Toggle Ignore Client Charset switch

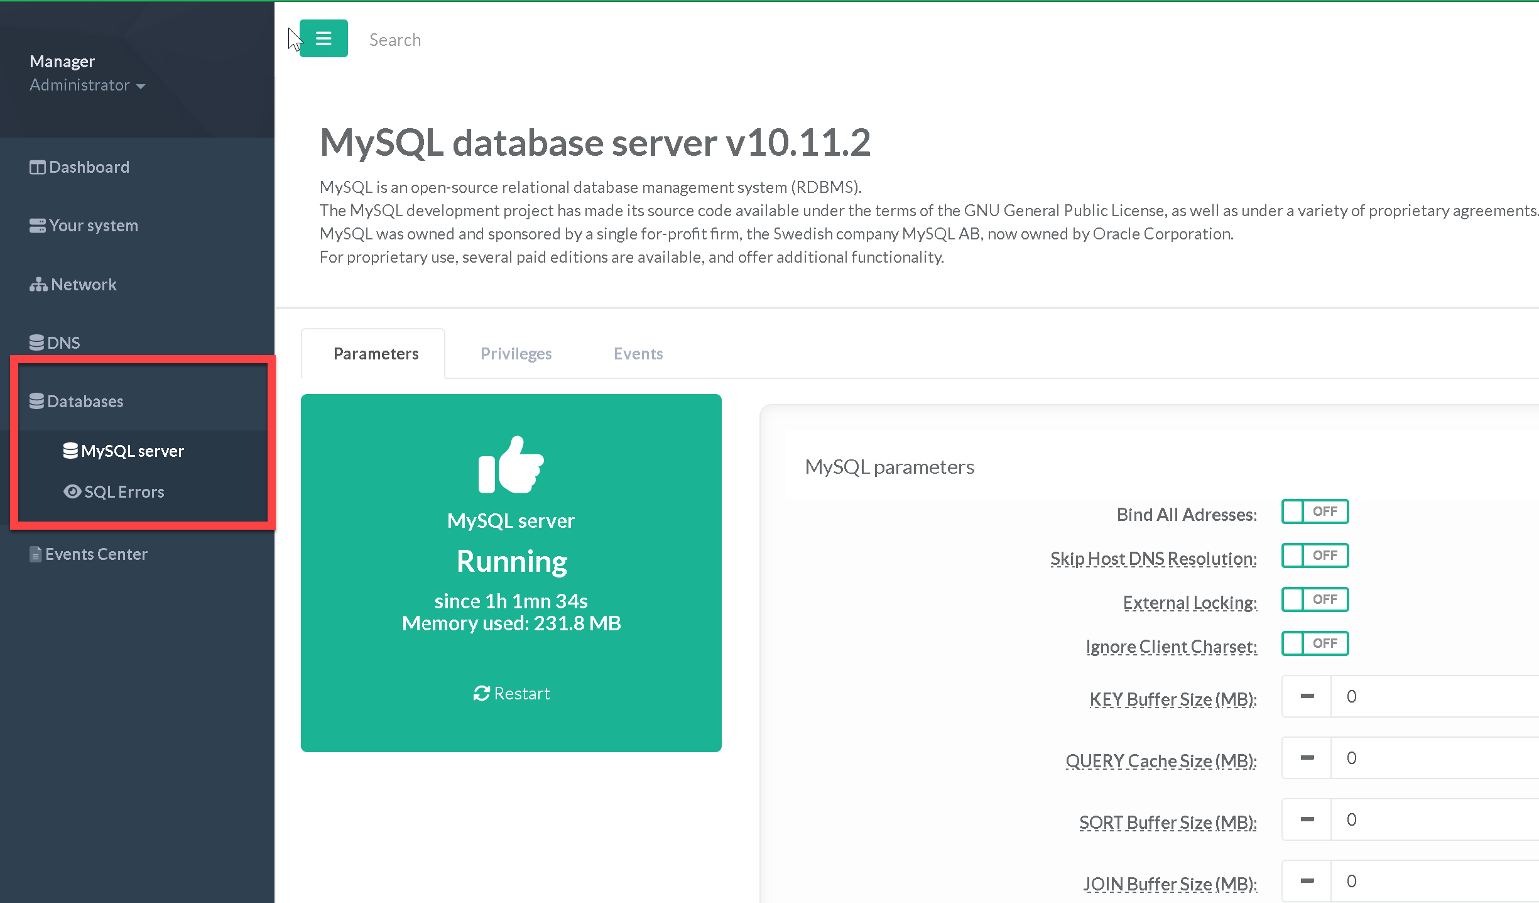pyautogui.click(x=1314, y=643)
